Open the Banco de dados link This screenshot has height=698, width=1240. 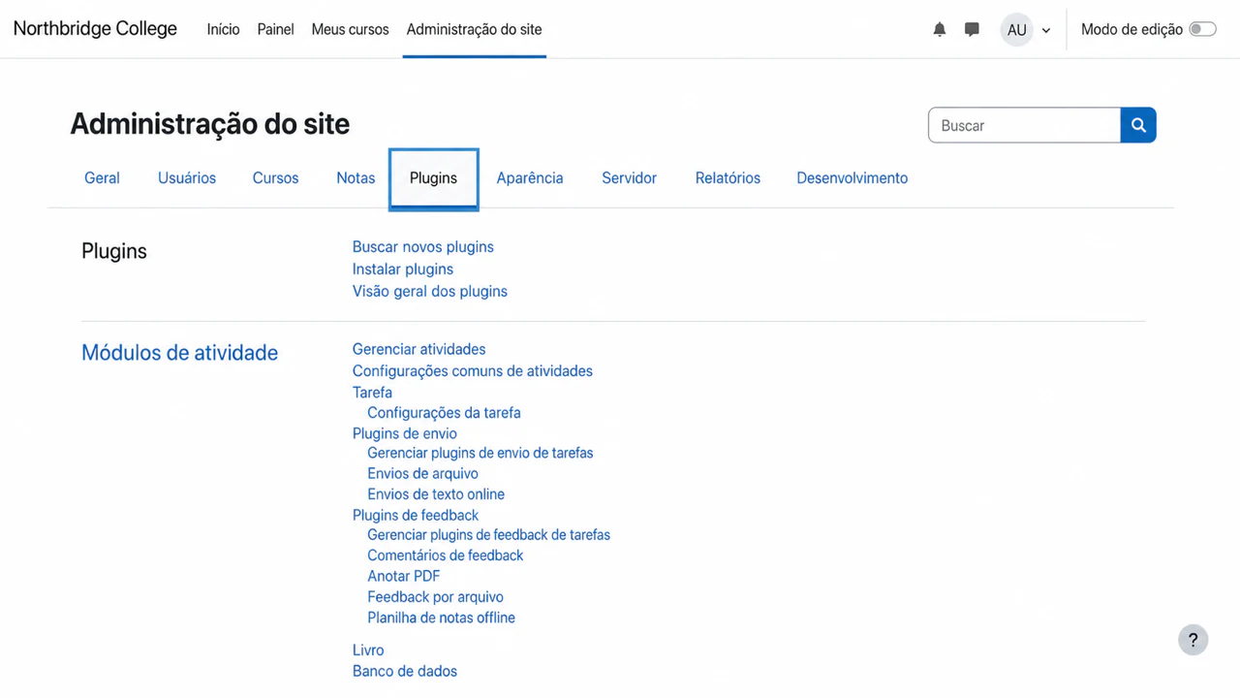pos(405,672)
